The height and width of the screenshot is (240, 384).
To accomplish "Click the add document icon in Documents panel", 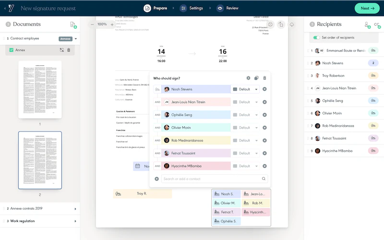I will pyautogui.click(x=73, y=25).
